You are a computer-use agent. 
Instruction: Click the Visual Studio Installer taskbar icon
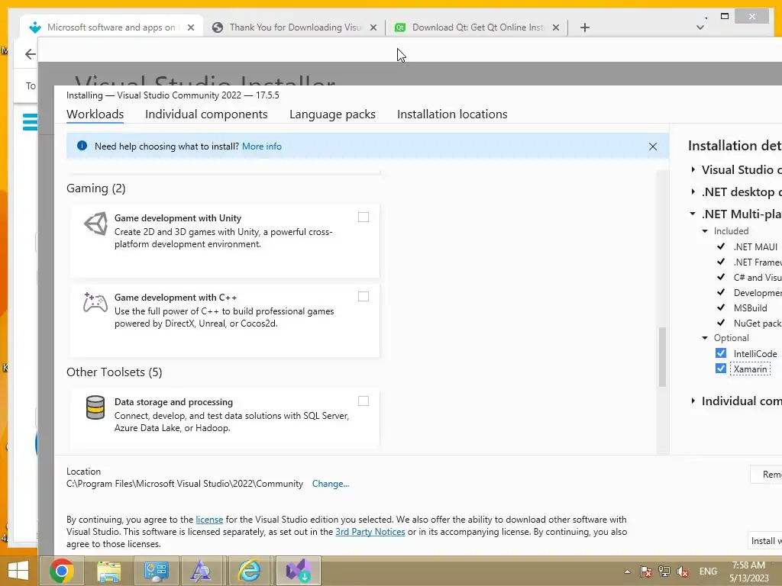[x=299, y=571]
